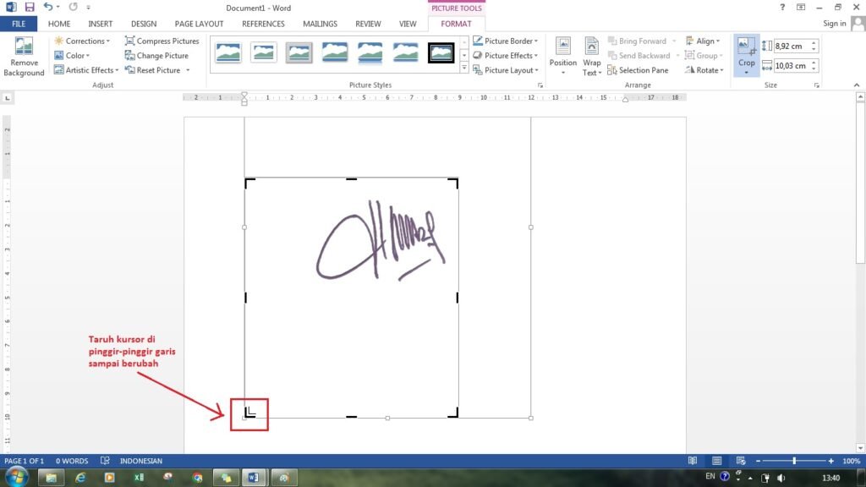Click the Sign in link
The width and height of the screenshot is (866, 487).
(x=834, y=24)
